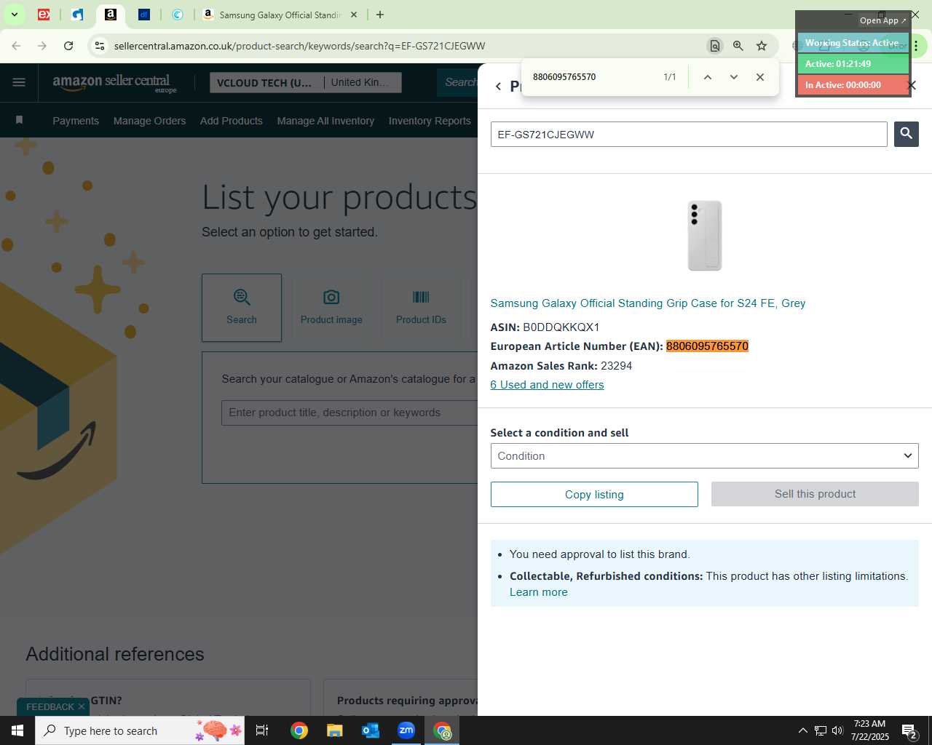
Task: Open the 6 Used and new offers link
Action: coord(547,385)
